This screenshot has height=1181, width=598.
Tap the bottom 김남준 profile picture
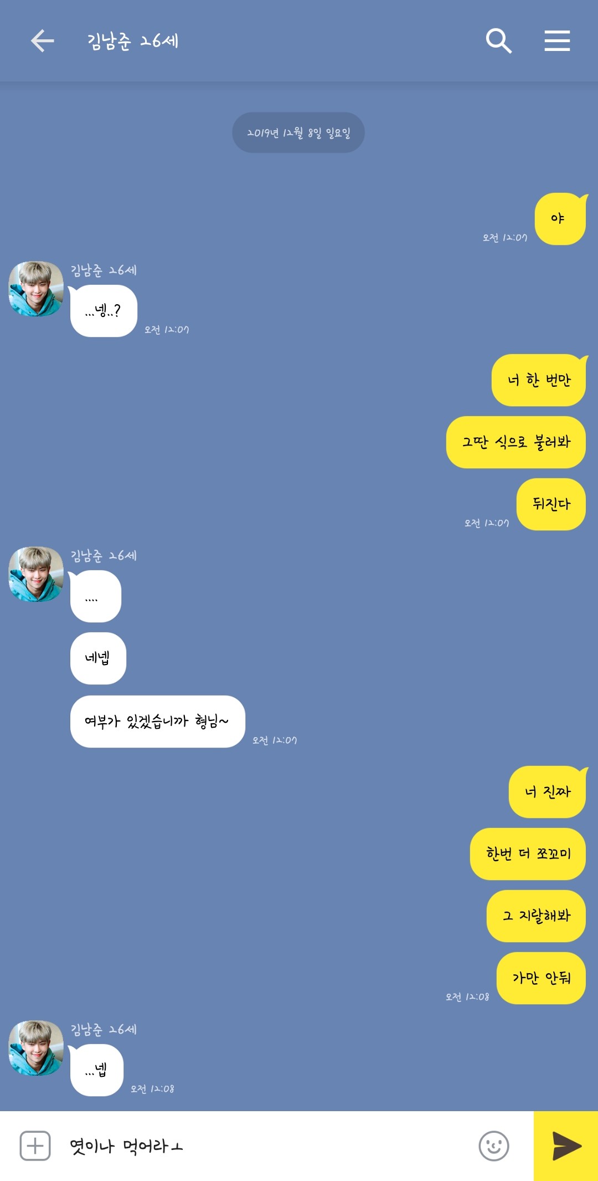click(36, 1048)
